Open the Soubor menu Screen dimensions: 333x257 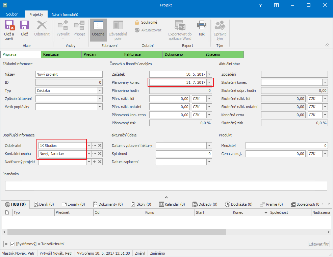pyautogui.click(x=12, y=14)
